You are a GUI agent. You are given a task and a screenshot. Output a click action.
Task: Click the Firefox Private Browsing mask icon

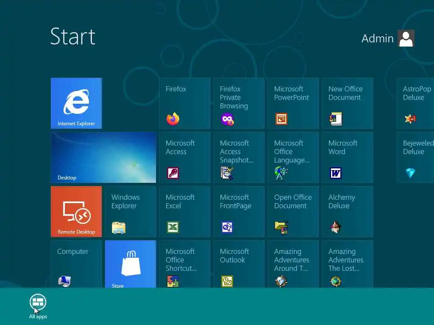(227, 119)
